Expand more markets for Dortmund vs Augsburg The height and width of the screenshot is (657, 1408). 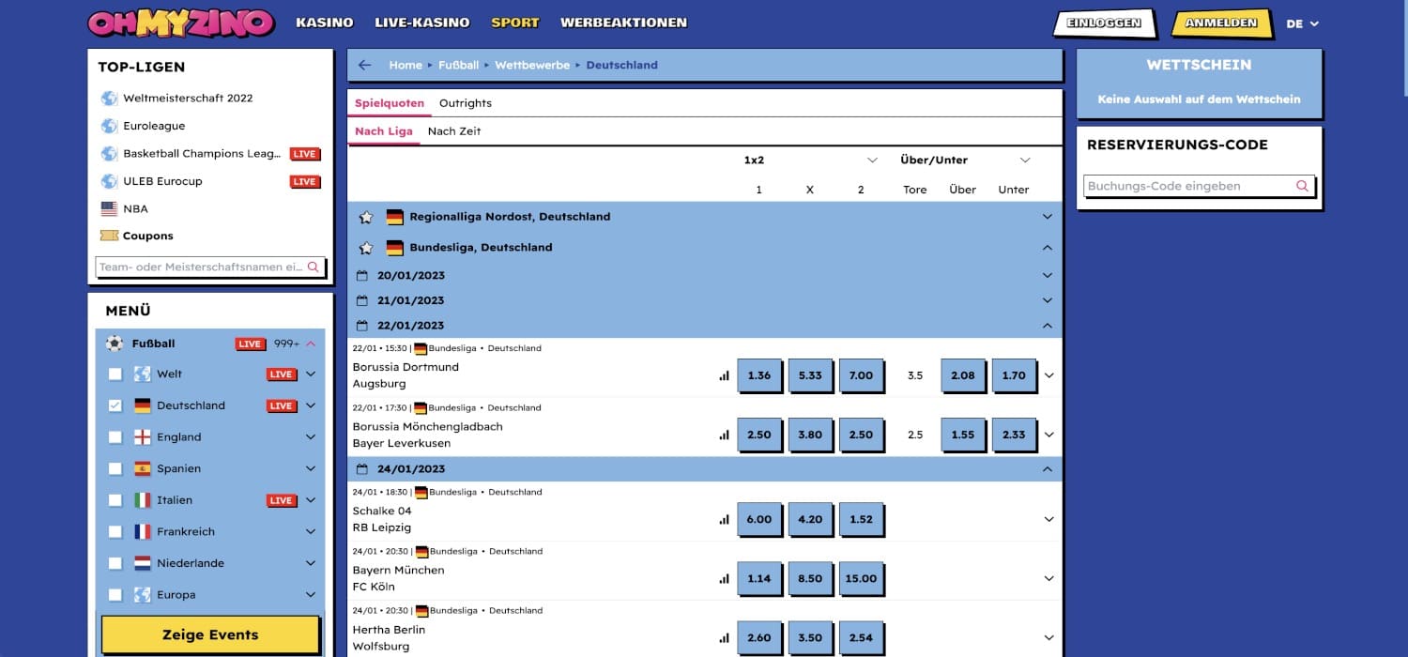tap(1049, 375)
